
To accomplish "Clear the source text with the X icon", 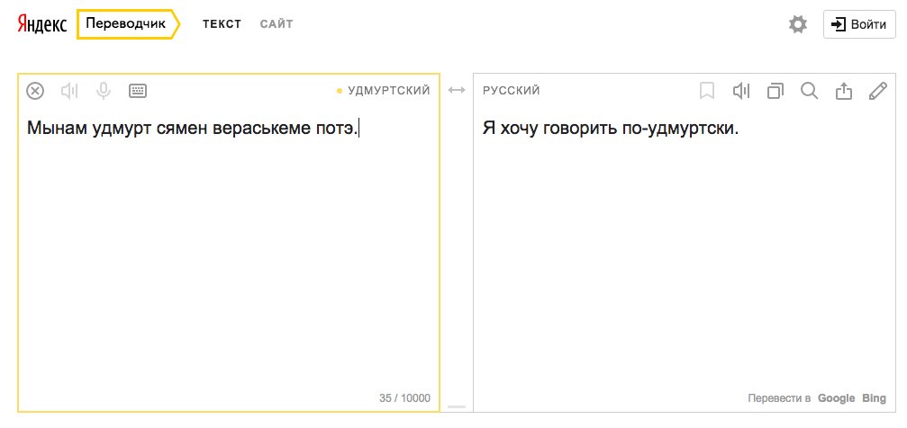I will tap(35, 91).
